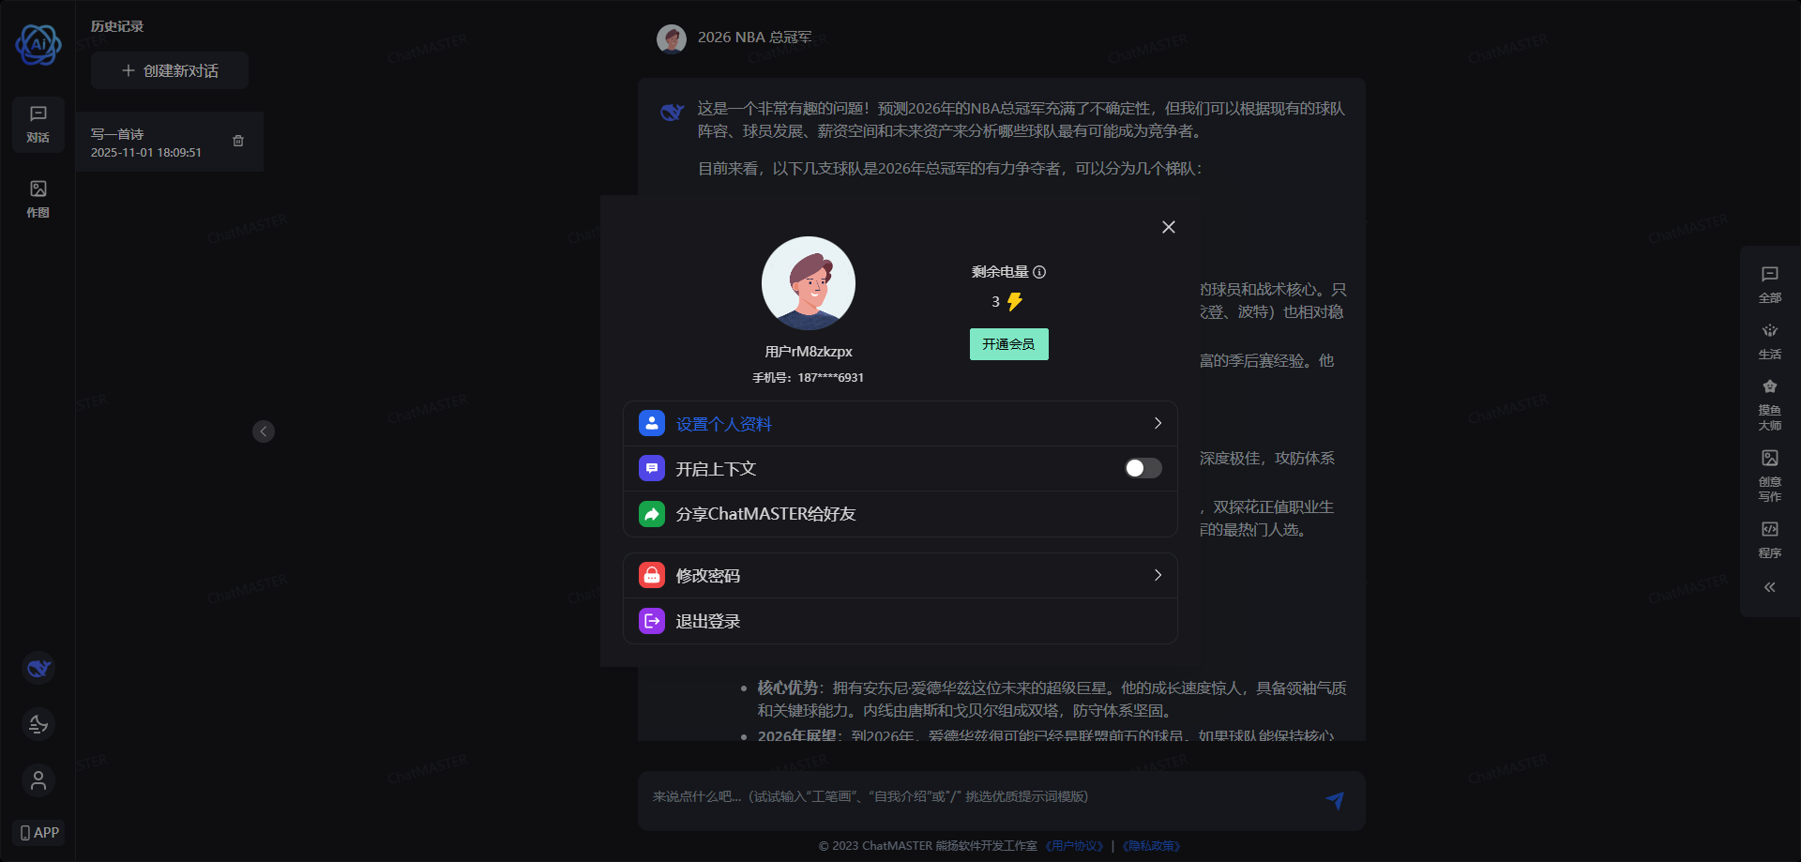Click the info icon beside 剩余电量

[x=1039, y=272]
